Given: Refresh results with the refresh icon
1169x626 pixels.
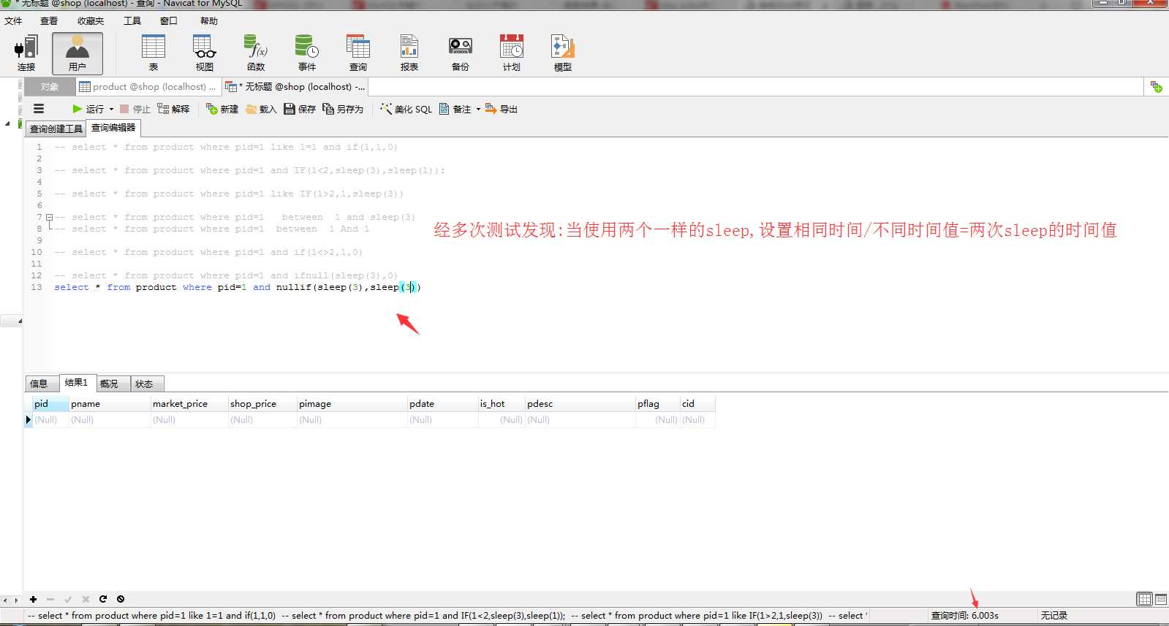Looking at the screenshot, I should pos(103,599).
